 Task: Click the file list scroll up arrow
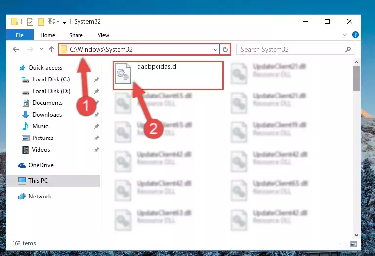tap(356, 63)
